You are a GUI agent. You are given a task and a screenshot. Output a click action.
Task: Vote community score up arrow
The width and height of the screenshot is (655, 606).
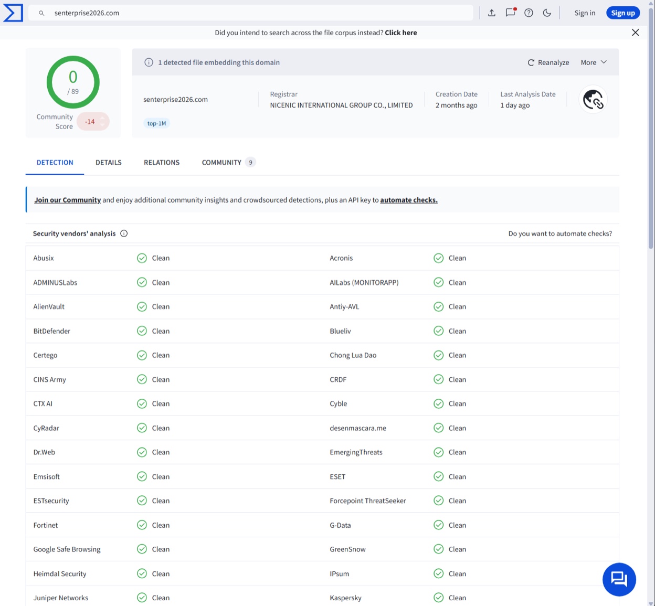tap(102, 118)
